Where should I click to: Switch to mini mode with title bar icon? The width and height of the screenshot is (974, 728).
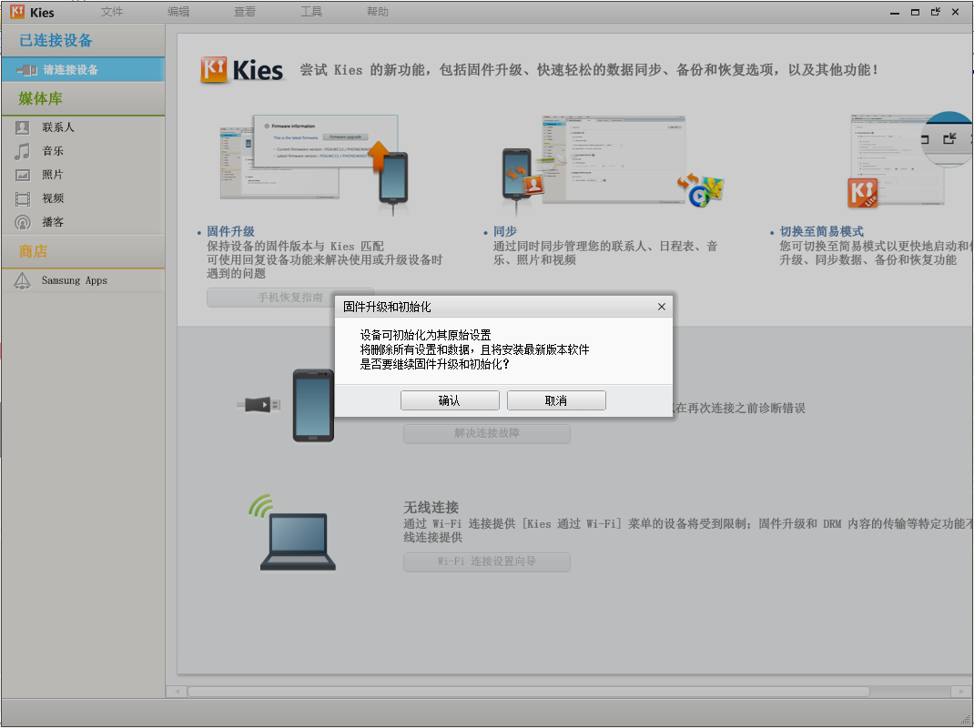[936, 12]
